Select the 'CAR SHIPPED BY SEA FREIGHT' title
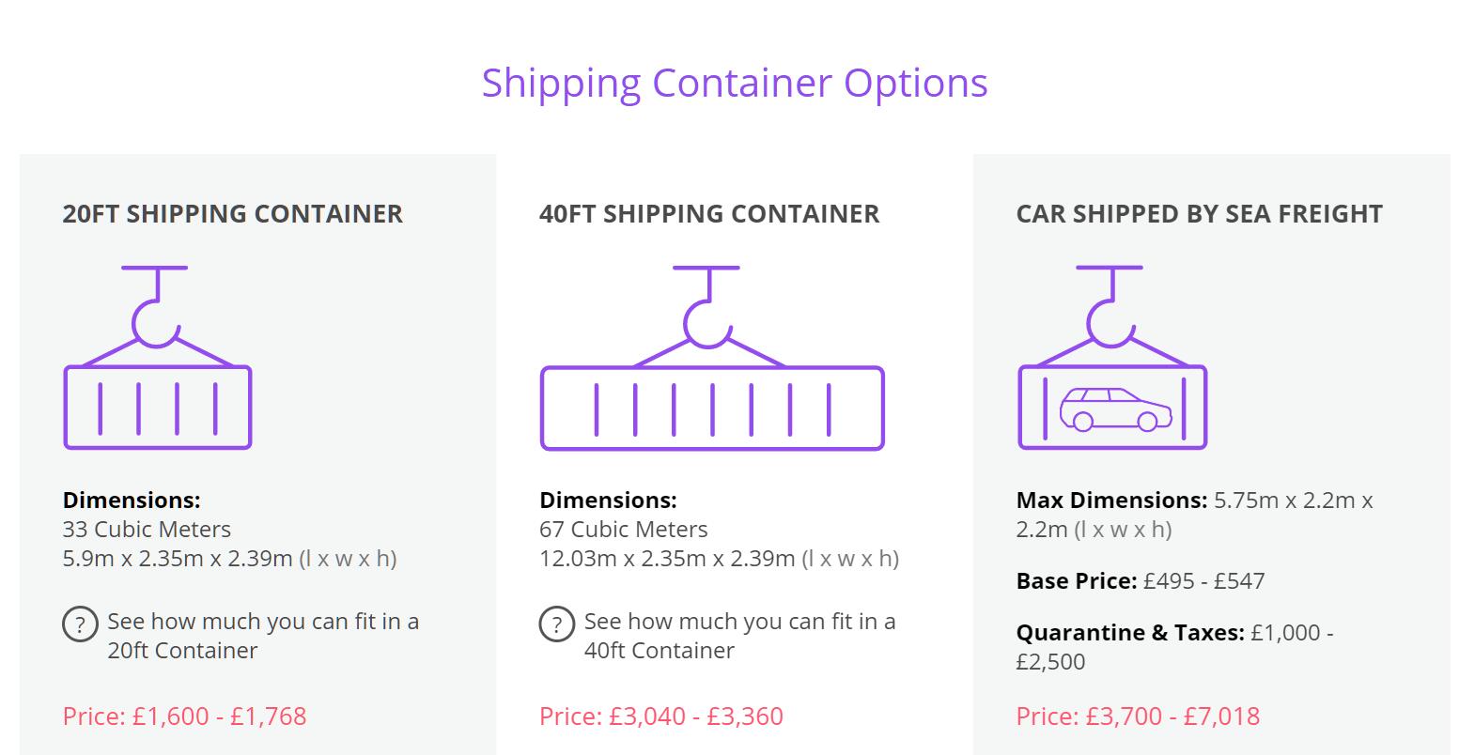The height and width of the screenshot is (755, 1459). (x=1199, y=214)
